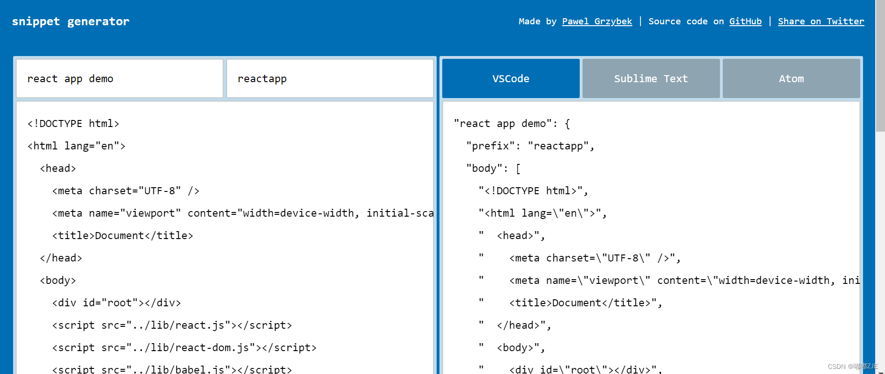Click the '../lib/react-dom.js' script line in editor

(x=184, y=348)
